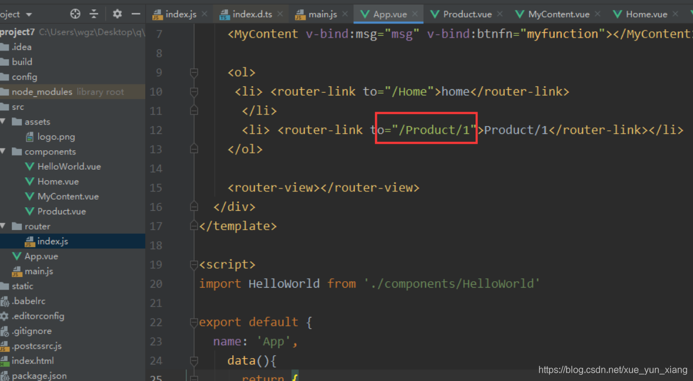Open project panel settings gear
Image resolution: width=693 pixels, height=381 pixels.
point(117,14)
